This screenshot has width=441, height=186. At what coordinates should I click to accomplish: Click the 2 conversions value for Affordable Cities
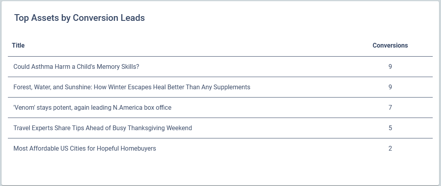(x=390, y=149)
